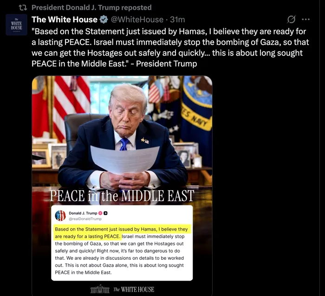Click the Donald J. Trump avatar in embedded post
The image size is (325, 296).
coord(60,215)
